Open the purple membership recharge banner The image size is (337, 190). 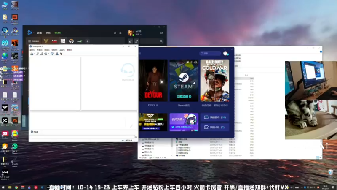[184, 122]
